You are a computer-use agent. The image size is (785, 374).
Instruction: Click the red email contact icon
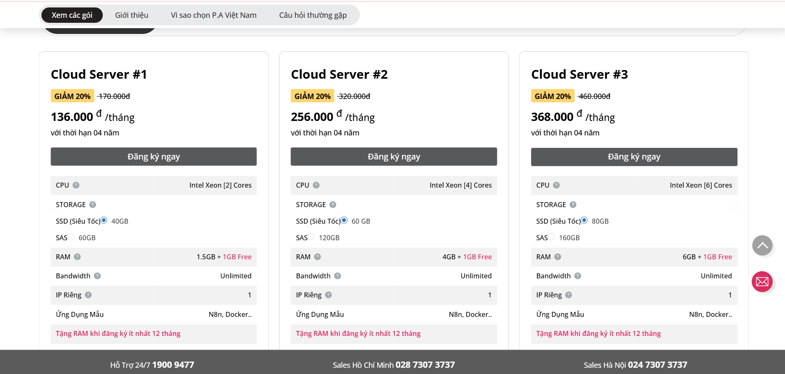tap(762, 282)
